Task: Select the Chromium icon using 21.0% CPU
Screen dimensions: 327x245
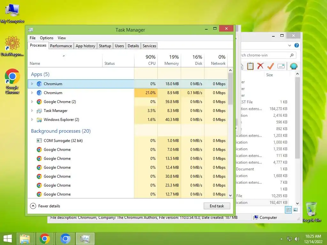Action: pos(39,93)
